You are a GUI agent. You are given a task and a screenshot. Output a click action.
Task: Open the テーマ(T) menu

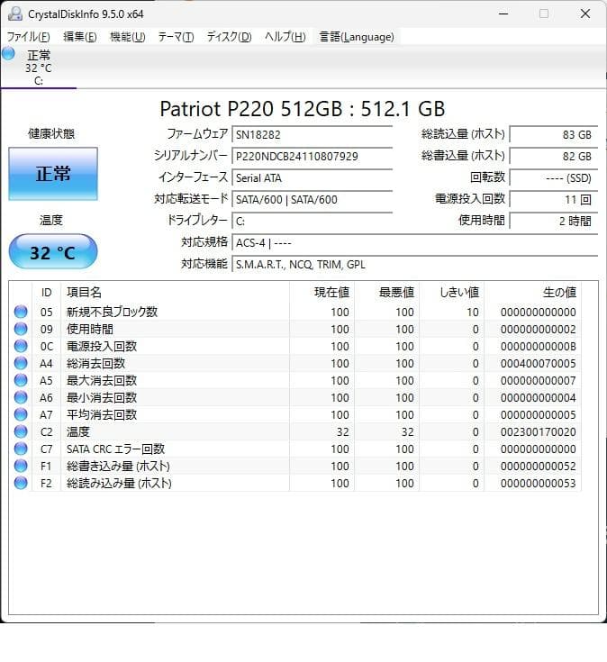(176, 37)
